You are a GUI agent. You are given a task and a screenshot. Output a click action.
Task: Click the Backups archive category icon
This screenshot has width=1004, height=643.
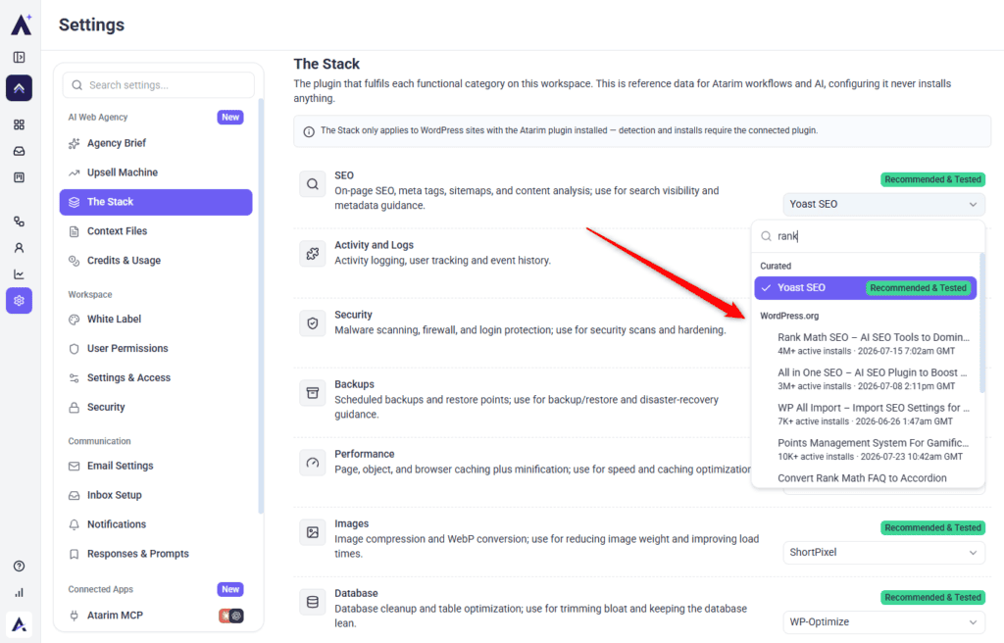point(313,393)
